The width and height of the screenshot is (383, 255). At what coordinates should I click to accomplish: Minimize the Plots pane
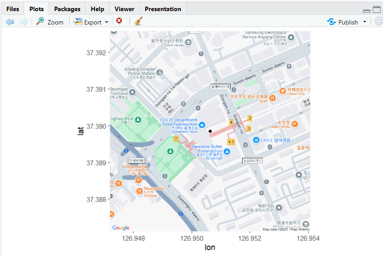click(x=367, y=11)
